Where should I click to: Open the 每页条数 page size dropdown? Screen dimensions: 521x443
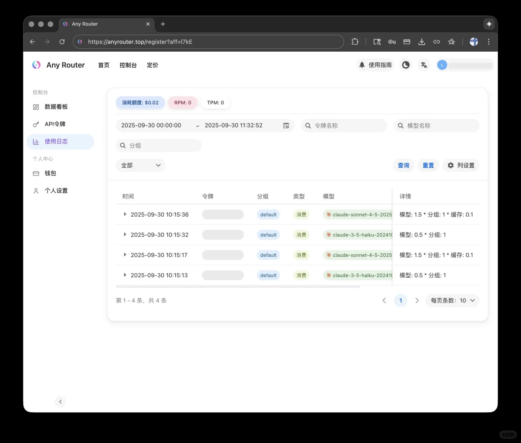coord(452,300)
